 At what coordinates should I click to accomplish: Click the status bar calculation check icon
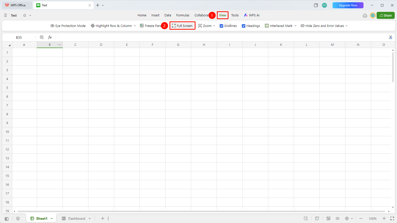(x=317, y=218)
